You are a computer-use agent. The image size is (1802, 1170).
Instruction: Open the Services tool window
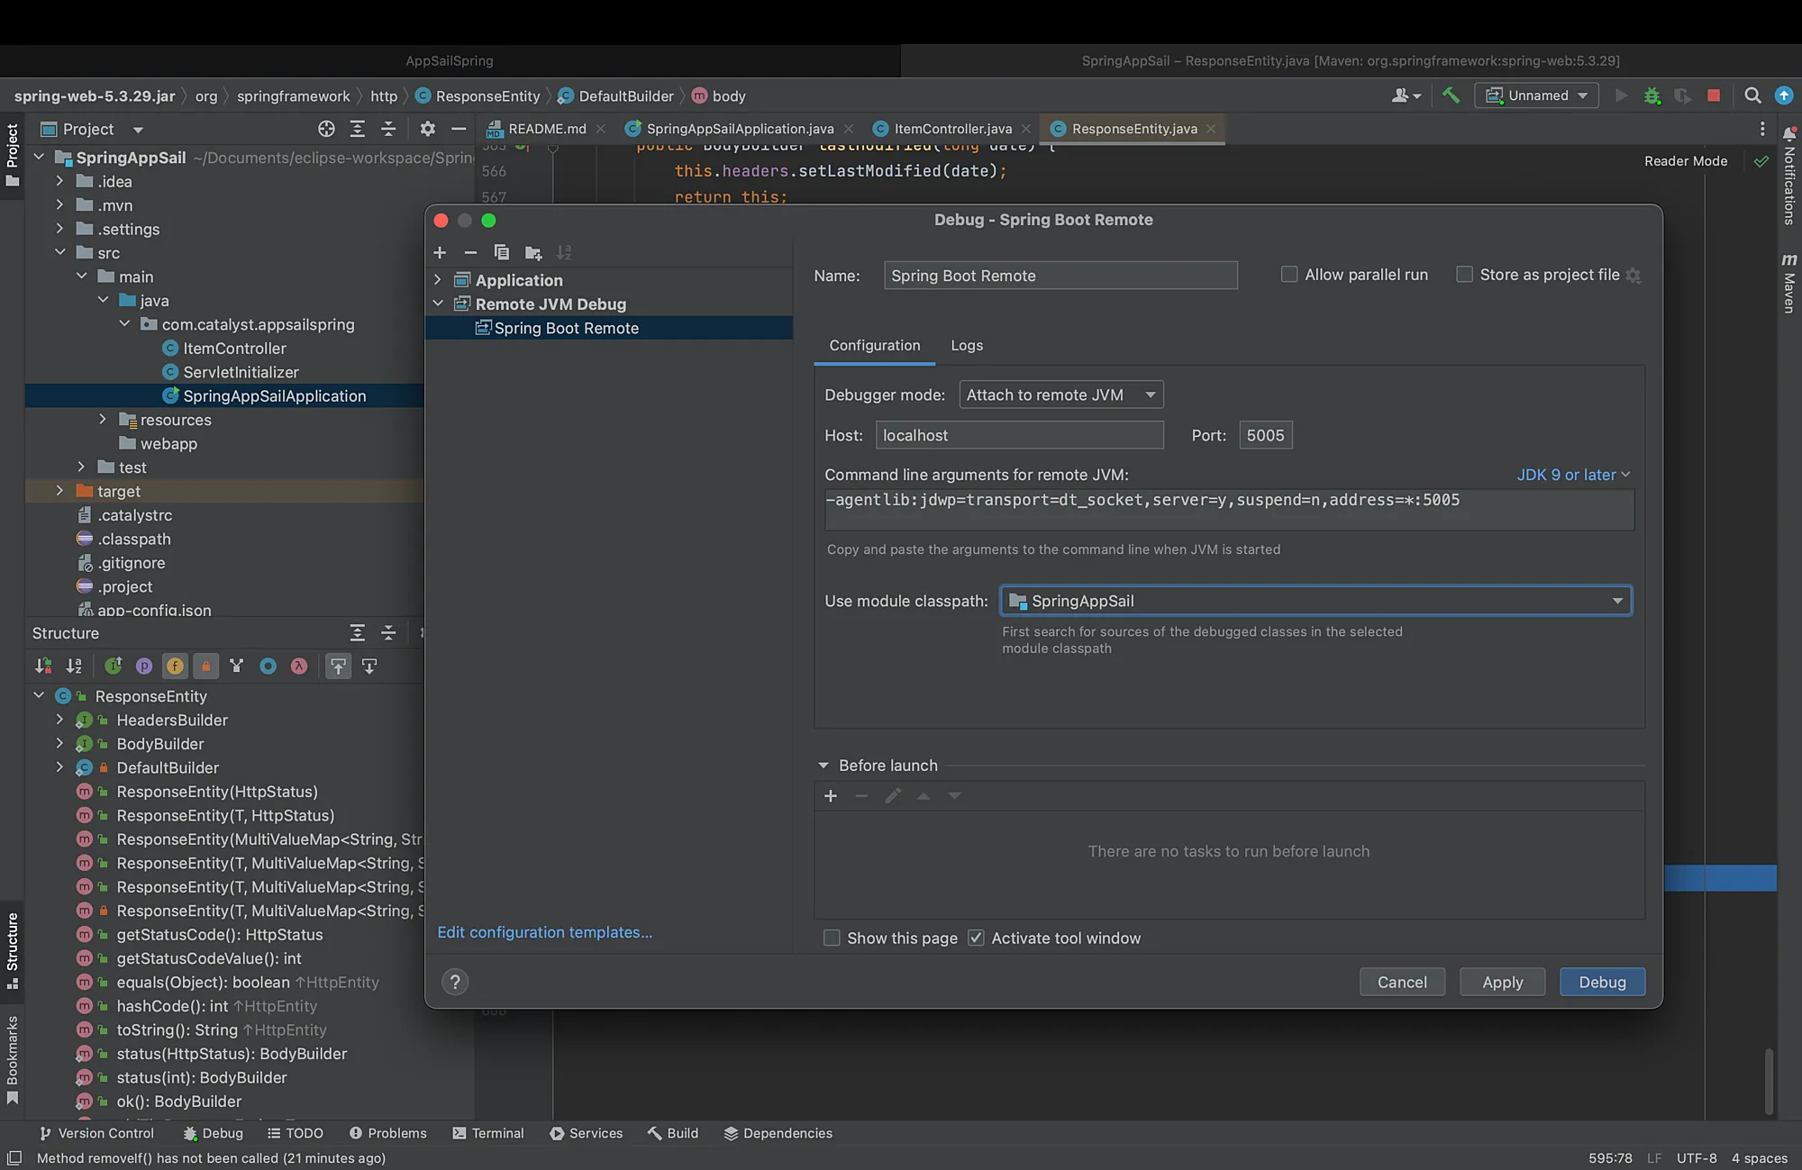pos(587,1133)
